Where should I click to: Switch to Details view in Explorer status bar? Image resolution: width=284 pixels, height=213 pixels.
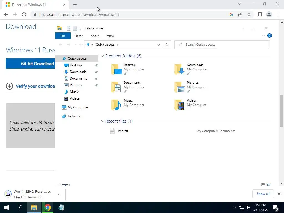(x=262, y=184)
